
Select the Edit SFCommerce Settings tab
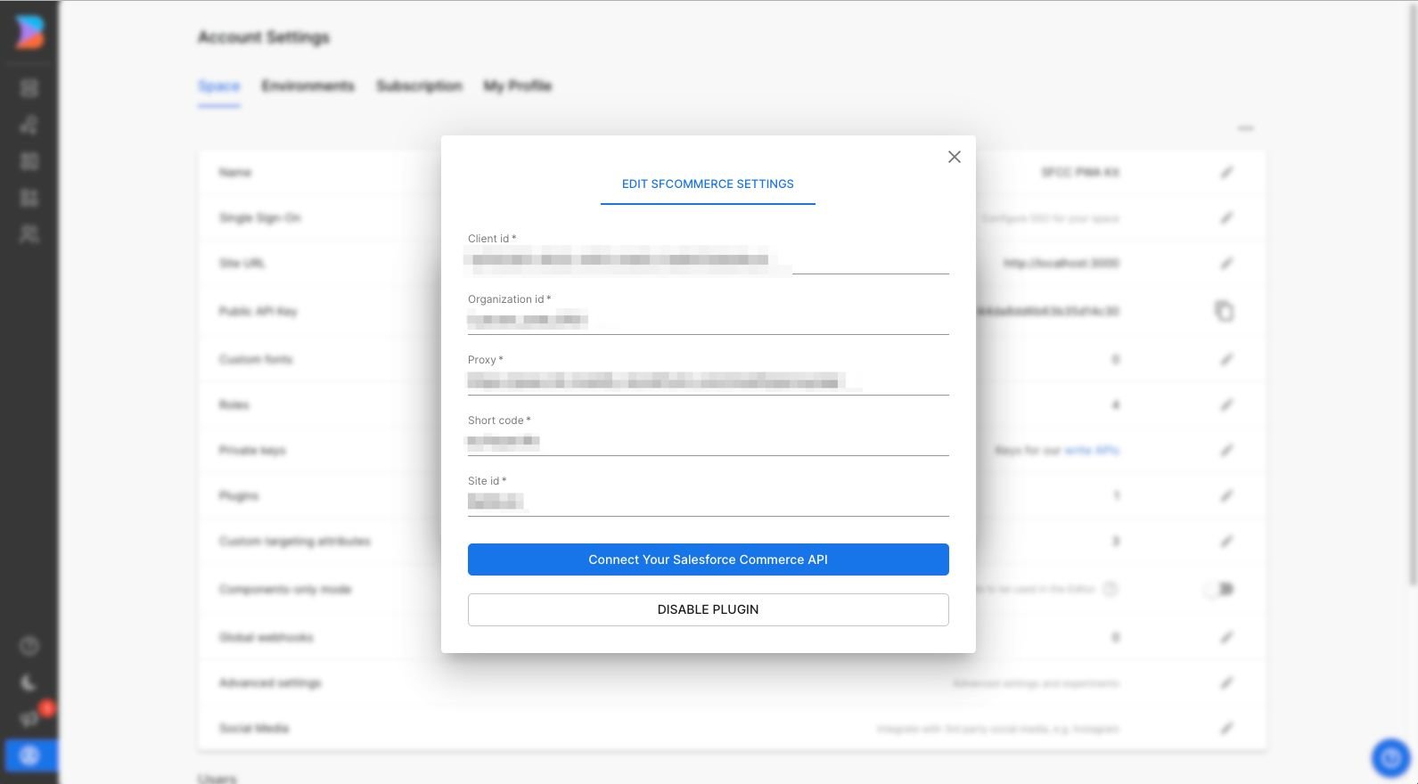click(708, 184)
